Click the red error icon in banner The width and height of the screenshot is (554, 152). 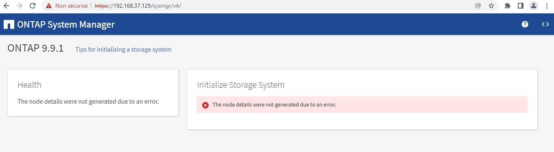pyautogui.click(x=205, y=105)
